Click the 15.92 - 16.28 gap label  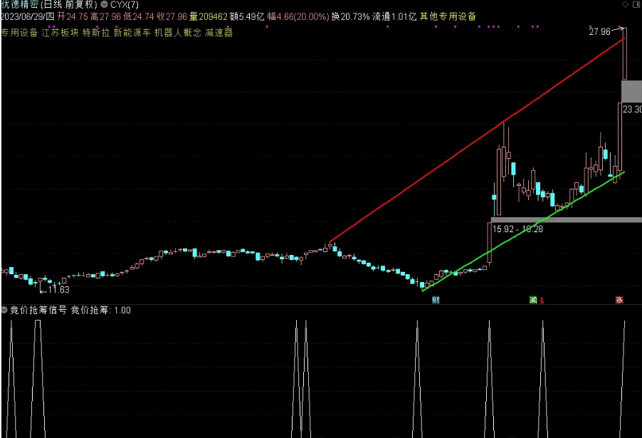point(517,229)
